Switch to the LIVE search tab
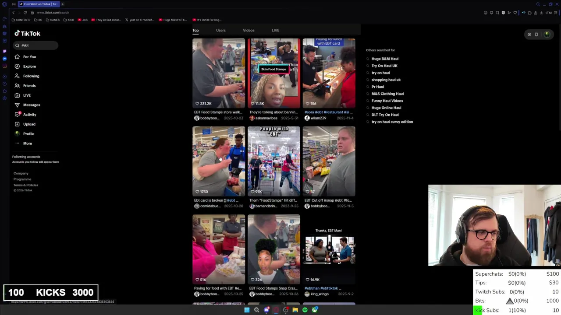561x315 pixels. tap(275, 31)
